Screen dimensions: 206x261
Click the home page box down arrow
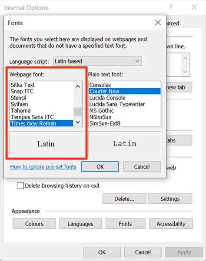click(185, 72)
